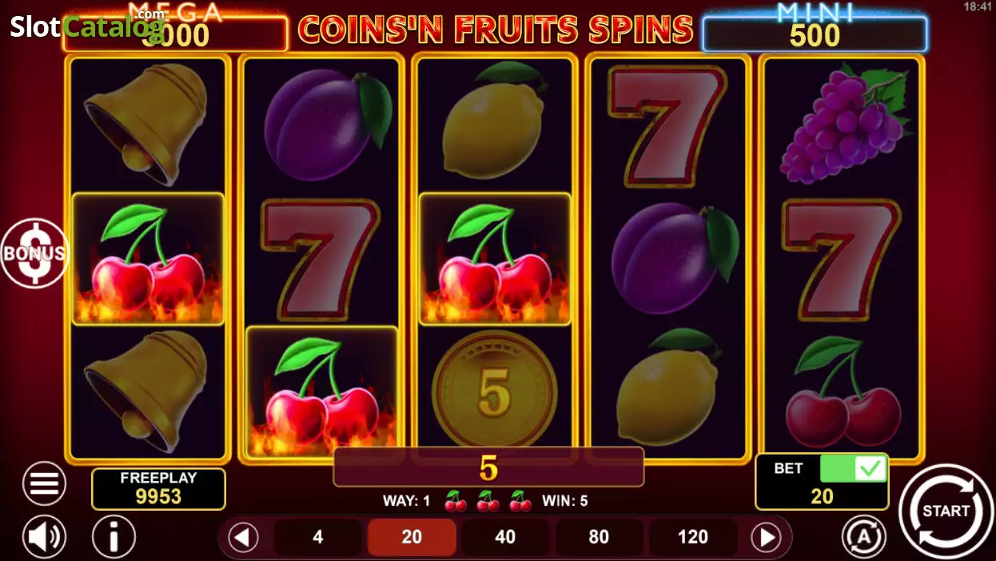Click the win amount 5 display bar
996x561 pixels.
pos(488,467)
